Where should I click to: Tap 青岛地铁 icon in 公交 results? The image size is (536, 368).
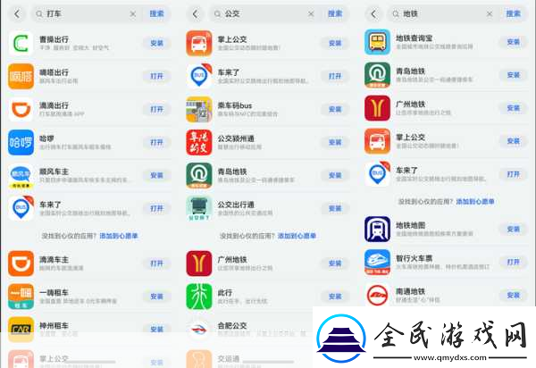pyautogui.click(x=199, y=176)
